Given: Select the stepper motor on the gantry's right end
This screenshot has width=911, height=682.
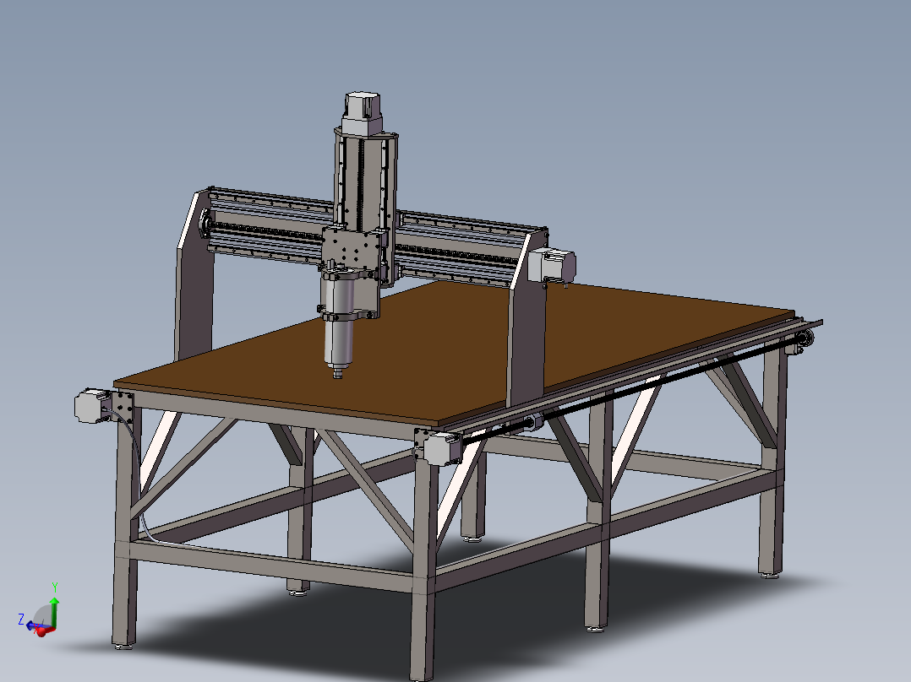Looking at the screenshot, I should pyautogui.click(x=551, y=265).
